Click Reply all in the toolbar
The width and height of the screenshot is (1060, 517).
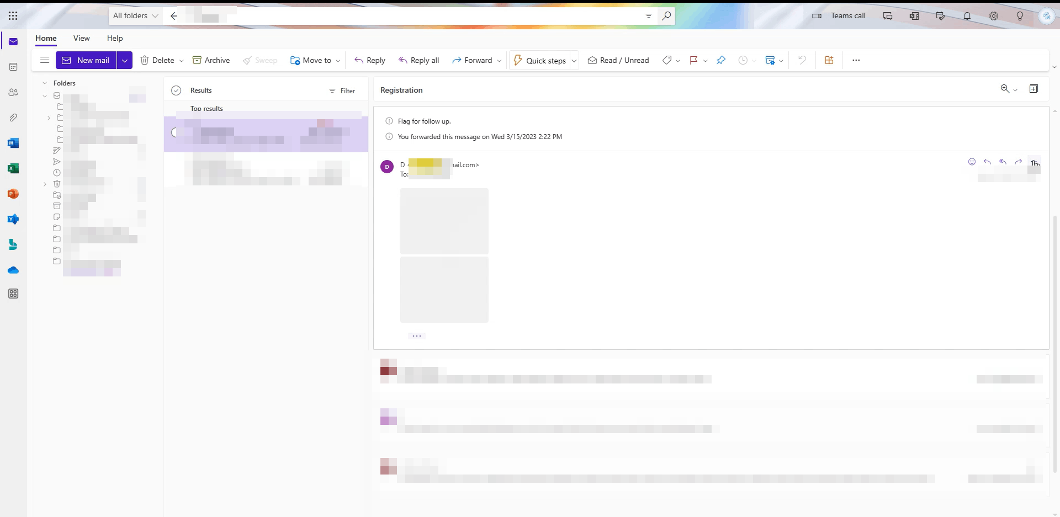tap(418, 60)
